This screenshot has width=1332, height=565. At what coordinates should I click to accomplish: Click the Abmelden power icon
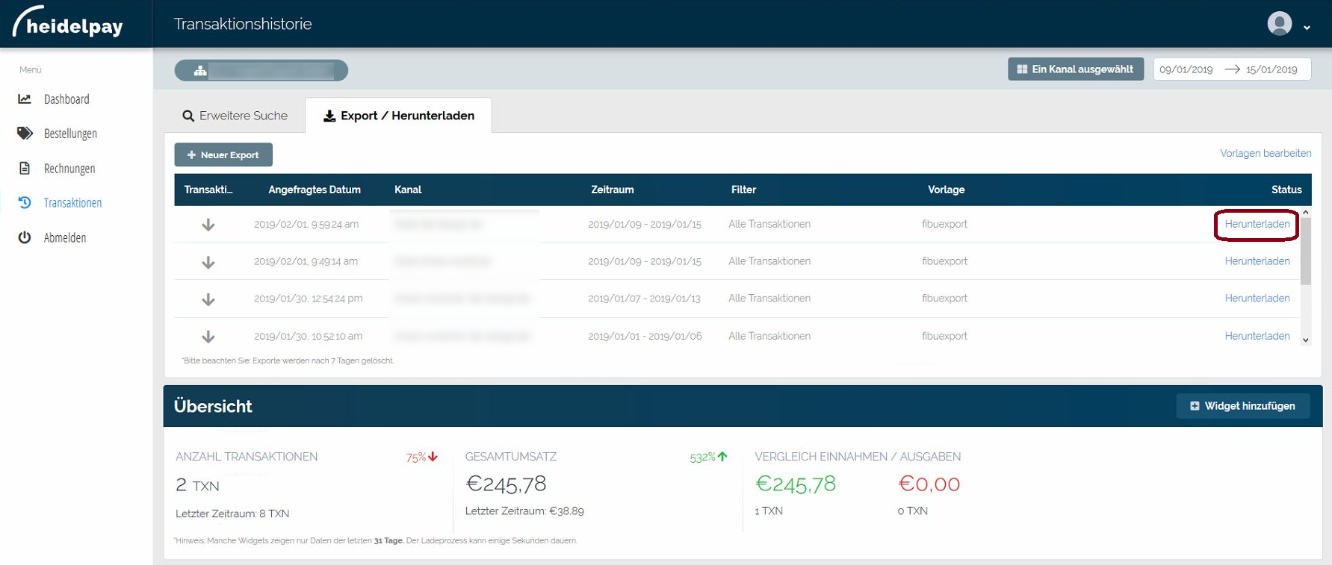click(x=25, y=237)
